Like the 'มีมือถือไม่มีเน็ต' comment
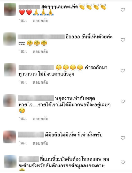This screenshot has height=173, width=132. point(123,138)
